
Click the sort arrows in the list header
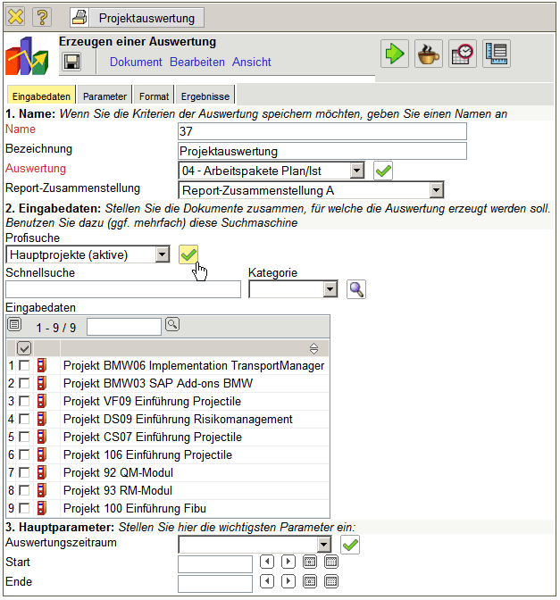(313, 348)
